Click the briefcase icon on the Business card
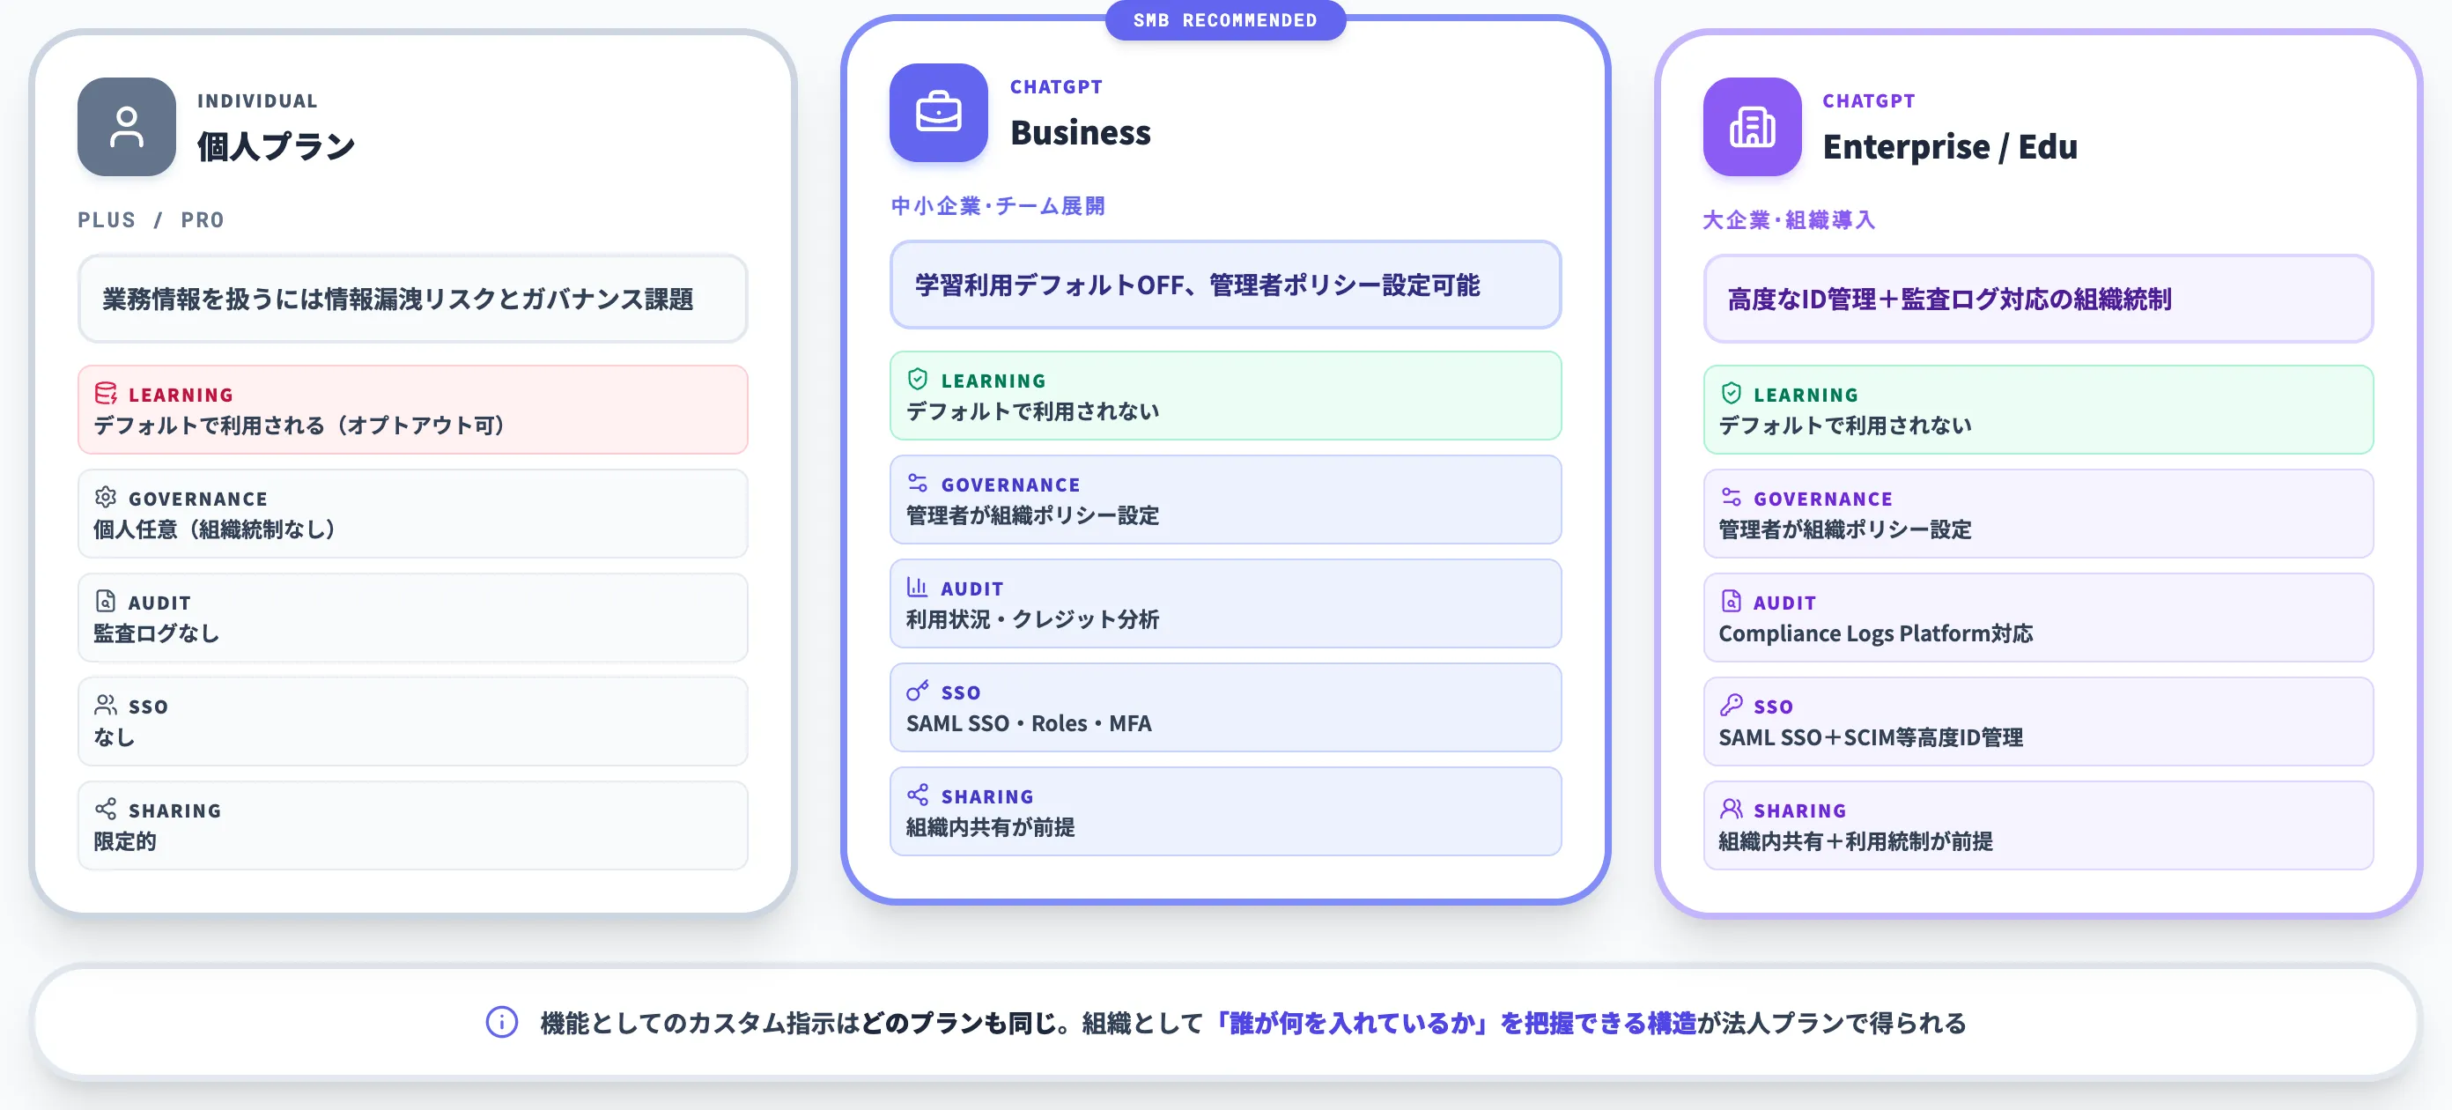The image size is (2452, 1110). [939, 113]
